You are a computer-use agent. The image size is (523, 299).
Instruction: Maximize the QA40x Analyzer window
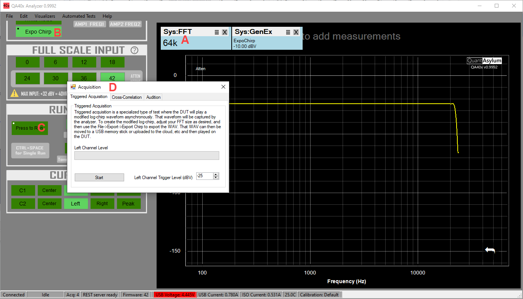497,6
